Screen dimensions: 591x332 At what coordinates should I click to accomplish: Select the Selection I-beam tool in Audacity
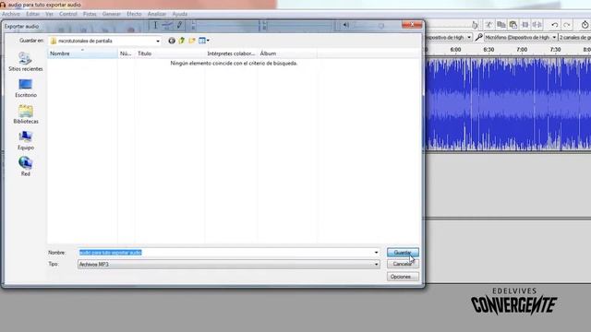coord(155,25)
